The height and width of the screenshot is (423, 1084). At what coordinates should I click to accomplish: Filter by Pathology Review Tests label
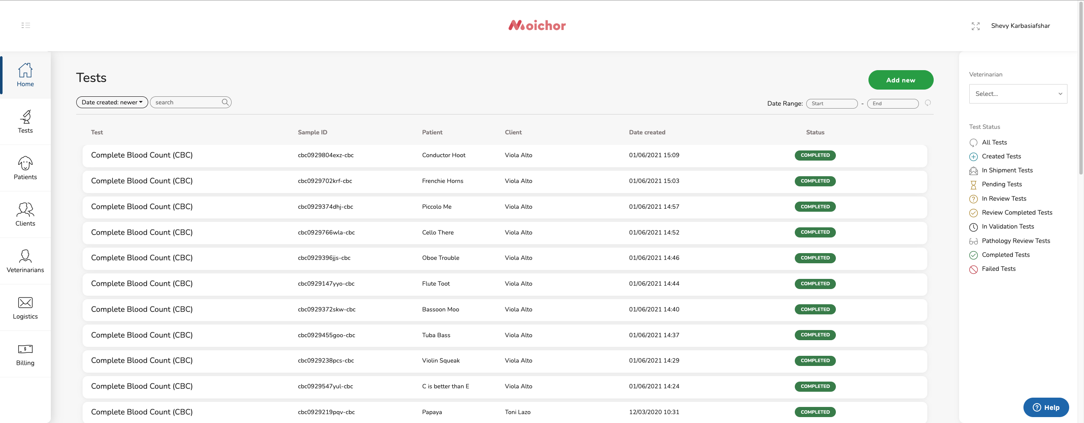click(x=1016, y=241)
